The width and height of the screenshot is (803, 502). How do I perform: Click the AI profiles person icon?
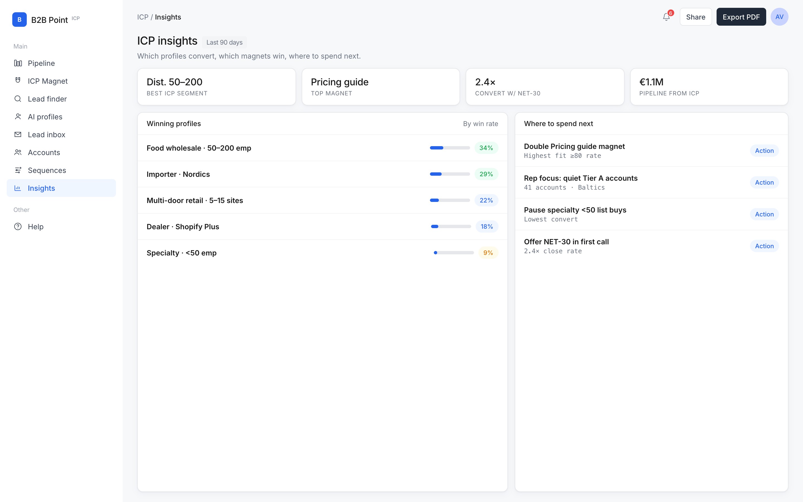[18, 117]
